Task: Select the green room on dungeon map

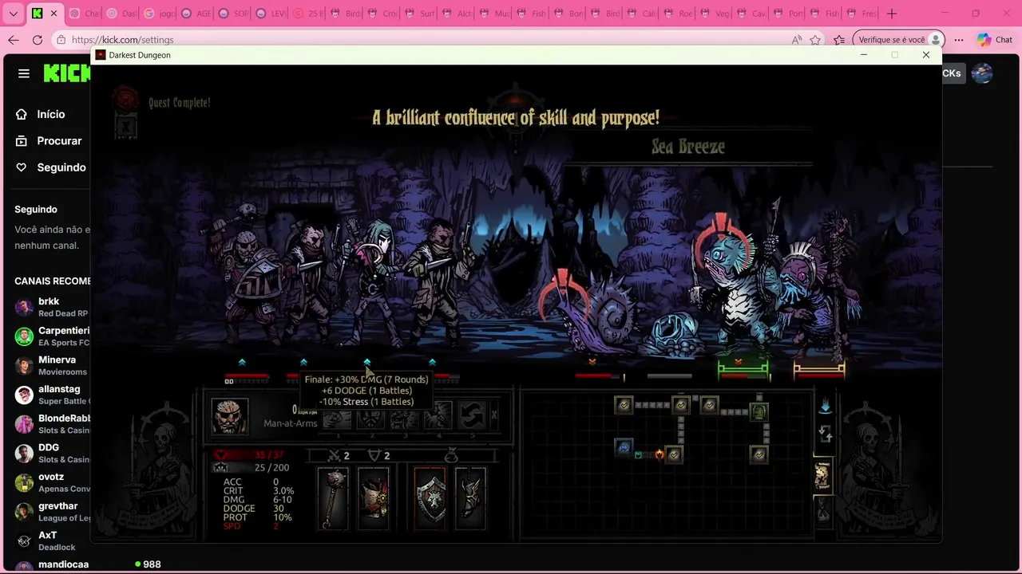Action: tap(759, 411)
